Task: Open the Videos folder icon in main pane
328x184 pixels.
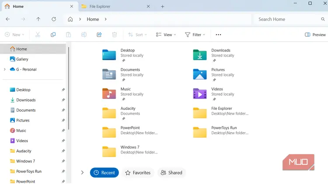Action: (x=200, y=93)
